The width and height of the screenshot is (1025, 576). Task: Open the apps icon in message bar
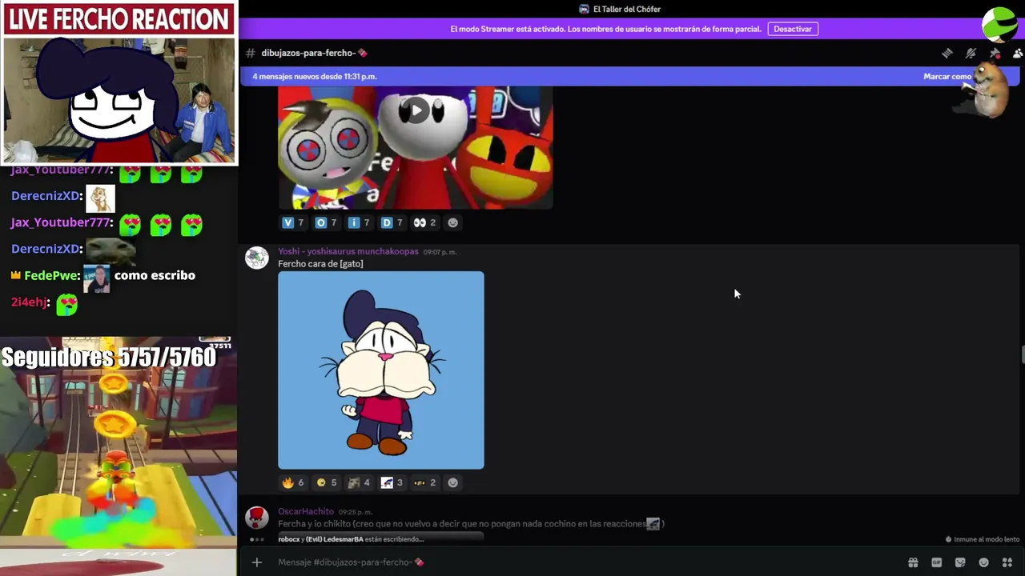1008,562
